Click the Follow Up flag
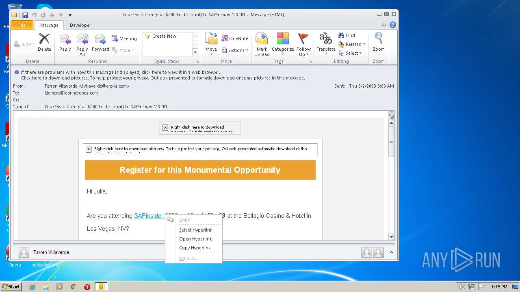This screenshot has height=292, width=520. [303, 45]
